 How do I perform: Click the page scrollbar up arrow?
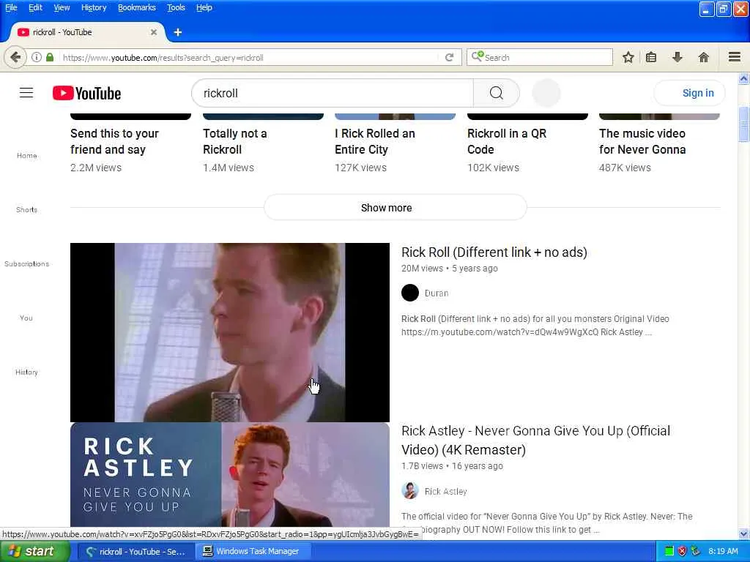click(x=743, y=78)
